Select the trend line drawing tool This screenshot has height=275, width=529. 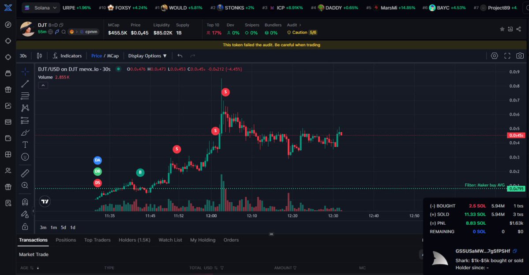point(25,84)
